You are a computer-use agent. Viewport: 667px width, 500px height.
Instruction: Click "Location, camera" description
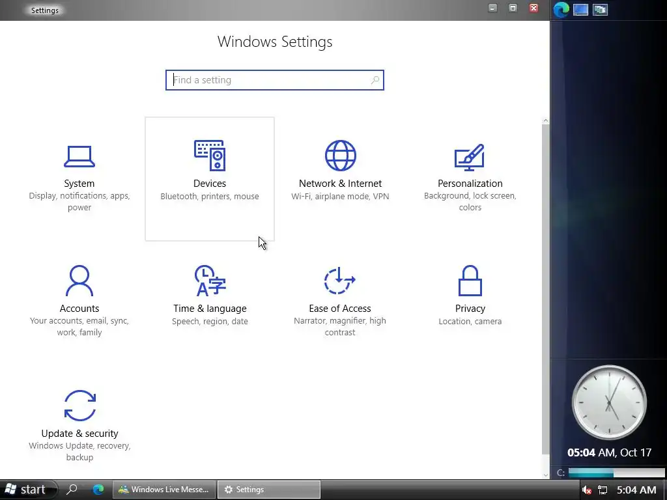(x=470, y=322)
